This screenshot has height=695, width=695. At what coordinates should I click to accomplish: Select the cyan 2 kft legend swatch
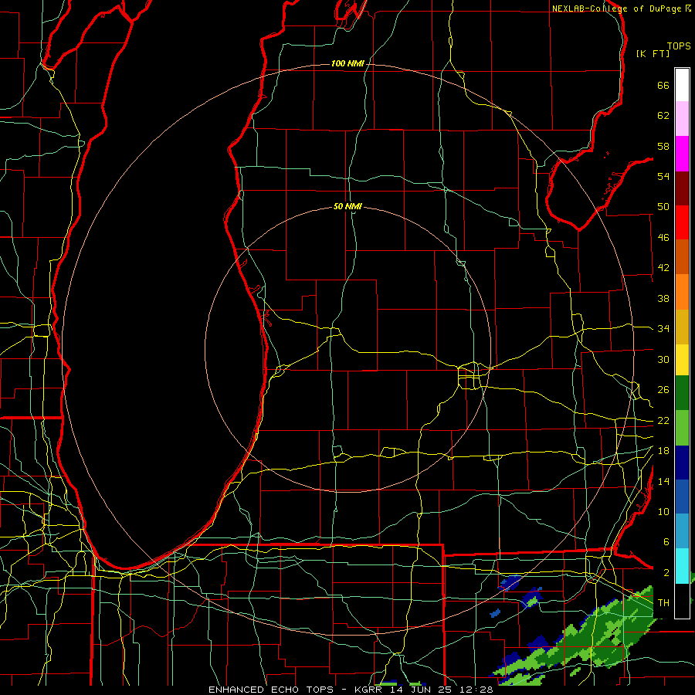tap(682, 566)
